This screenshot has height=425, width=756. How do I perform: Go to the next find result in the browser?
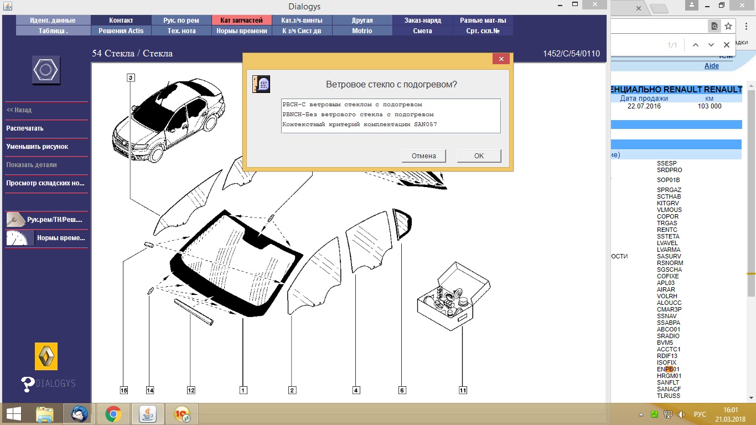pos(711,45)
